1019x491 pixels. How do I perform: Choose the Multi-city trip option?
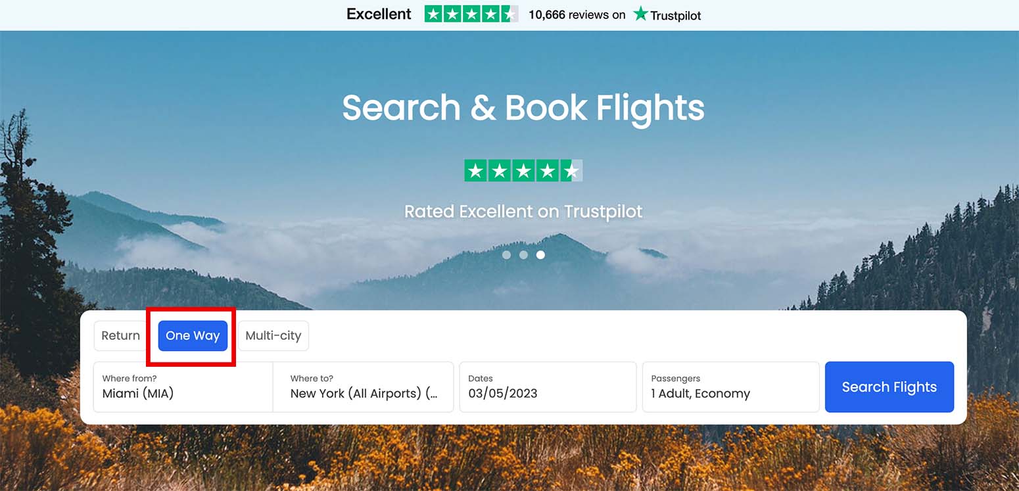[273, 336]
